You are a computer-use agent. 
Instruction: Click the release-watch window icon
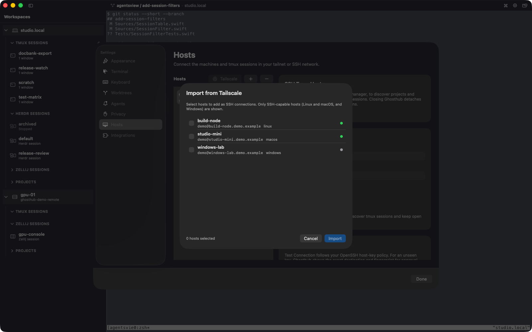point(13,70)
